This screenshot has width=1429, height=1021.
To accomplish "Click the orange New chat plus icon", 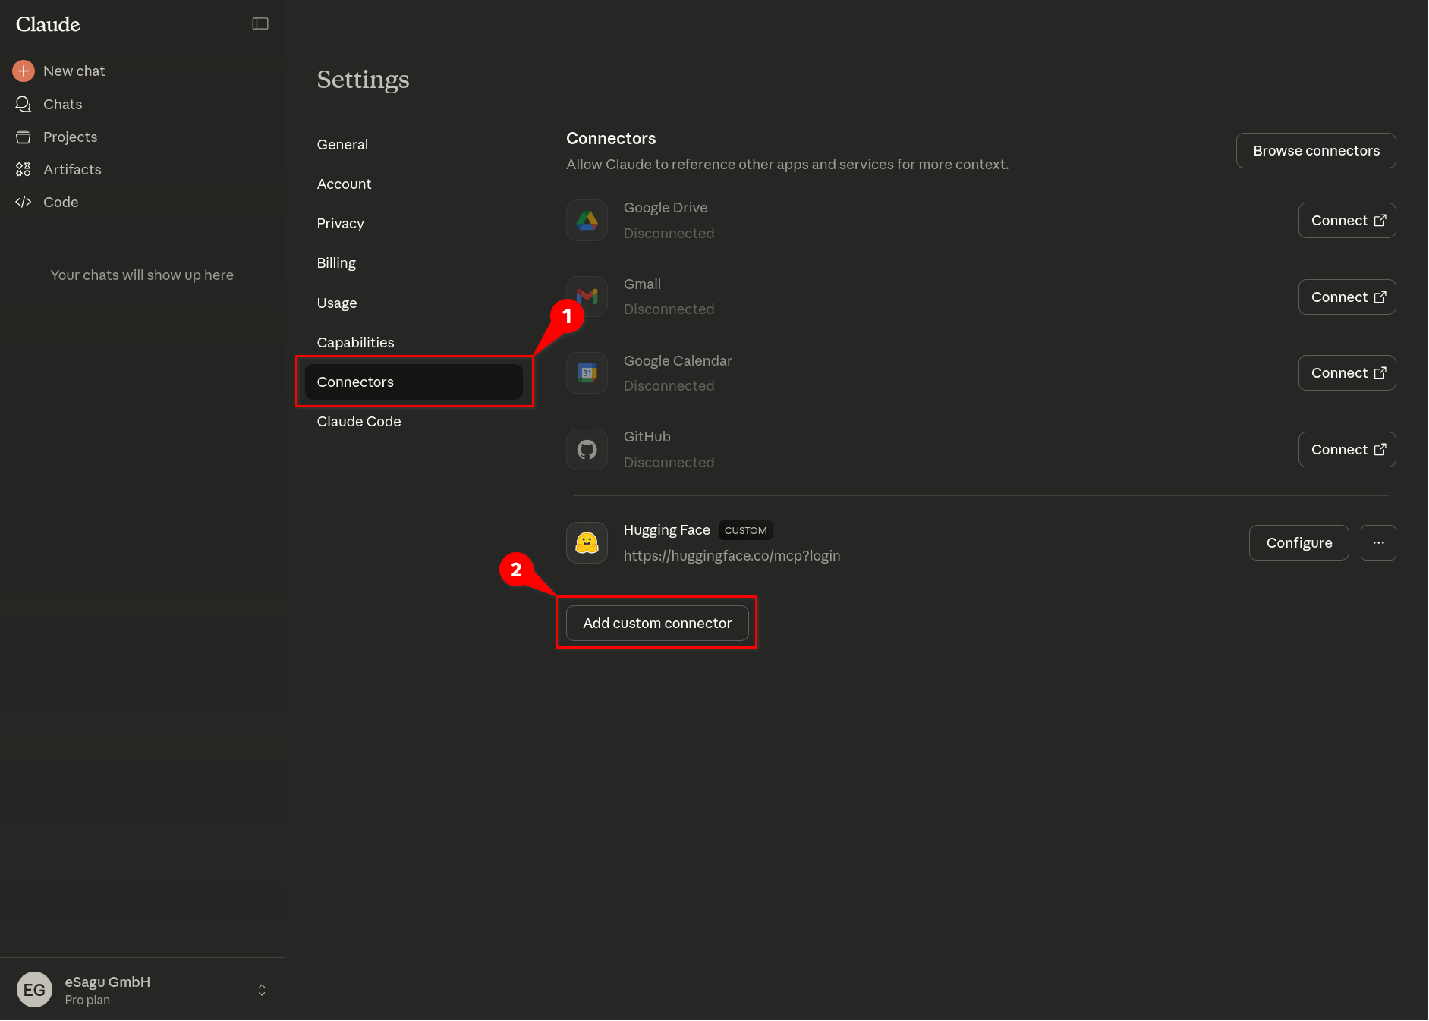I will [24, 71].
